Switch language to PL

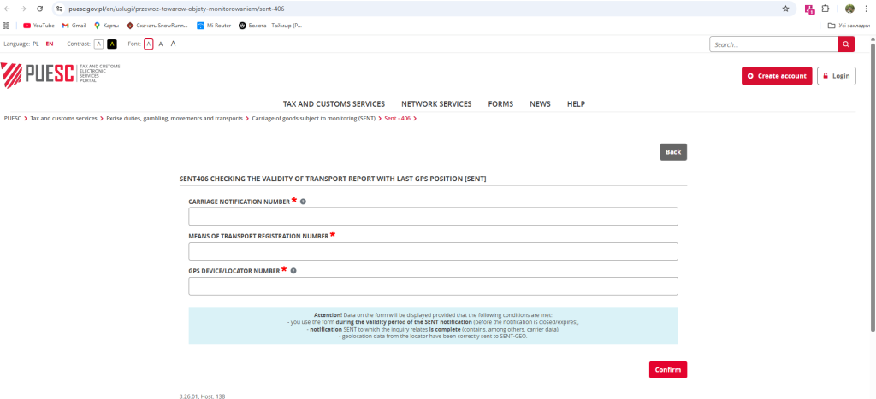coord(36,44)
